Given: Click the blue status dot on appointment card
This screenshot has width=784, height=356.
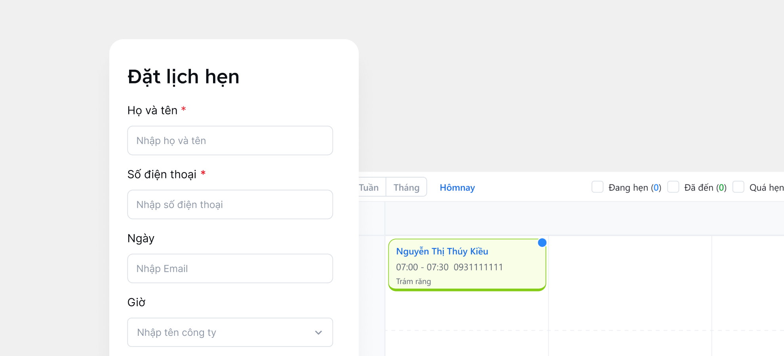Looking at the screenshot, I should click(x=542, y=243).
